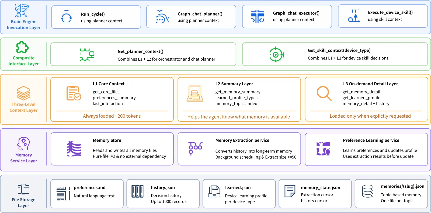431x213 pixels.
Task: Select the 'One file per topic' text
Action: click(x=397, y=201)
